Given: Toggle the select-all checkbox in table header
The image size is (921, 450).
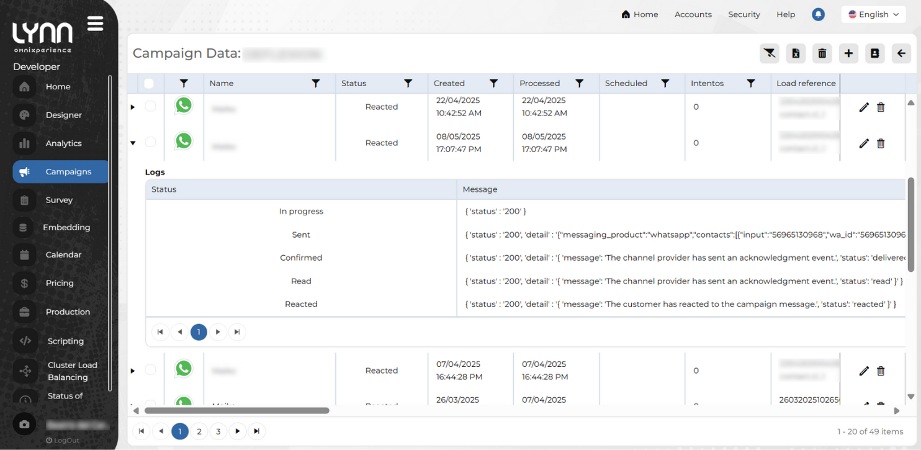Looking at the screenshot, I should [149, 83].
